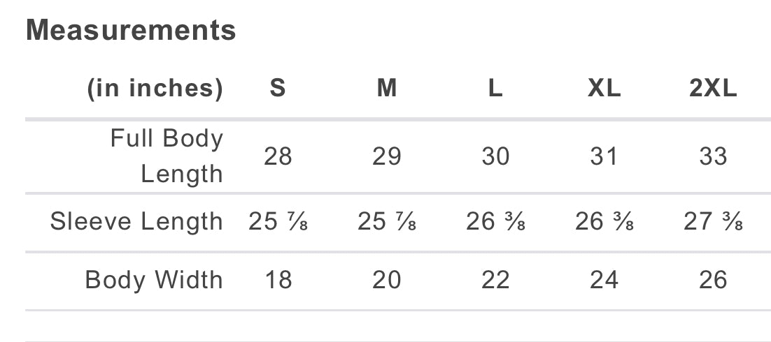Select the Sleeve Length row label
771x342 pixels.
click(136, 221)
